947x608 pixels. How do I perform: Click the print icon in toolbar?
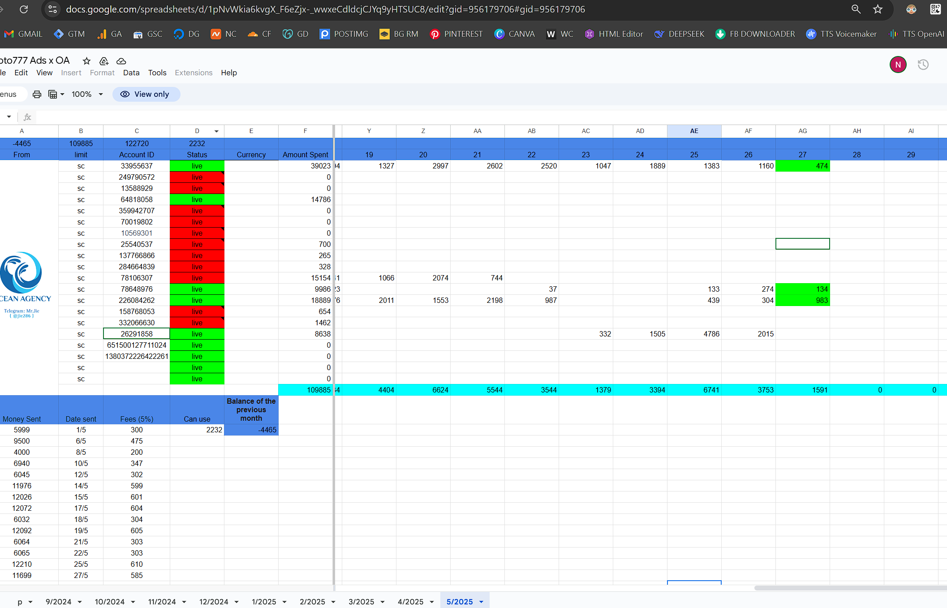pos(37,94)
